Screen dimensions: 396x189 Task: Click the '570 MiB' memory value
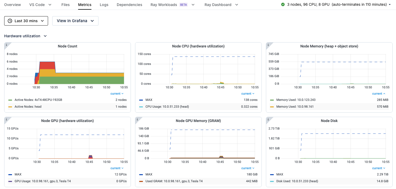point(382,107)
